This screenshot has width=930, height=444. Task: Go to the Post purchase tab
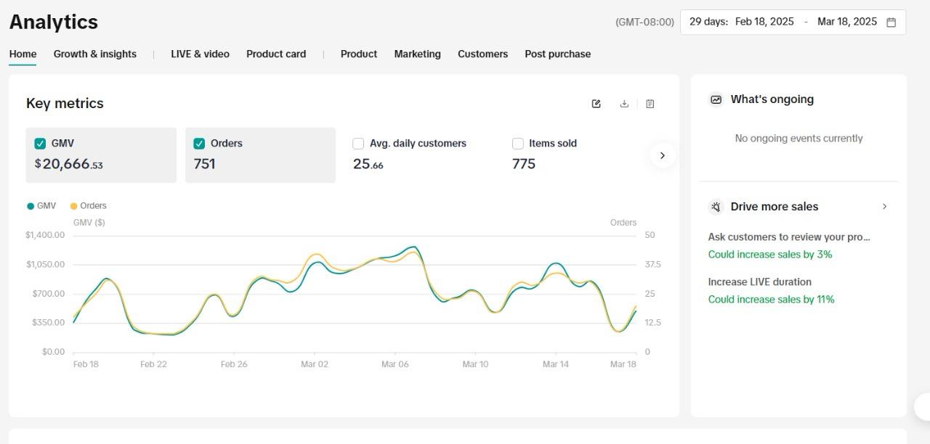coord(557,54)
